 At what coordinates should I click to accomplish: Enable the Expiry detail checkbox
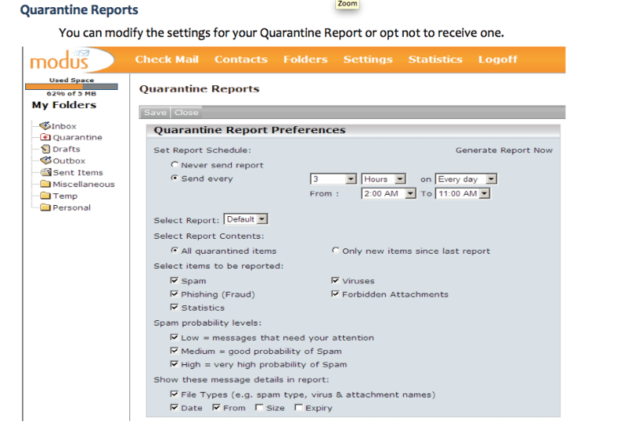(x=299, y=408)
